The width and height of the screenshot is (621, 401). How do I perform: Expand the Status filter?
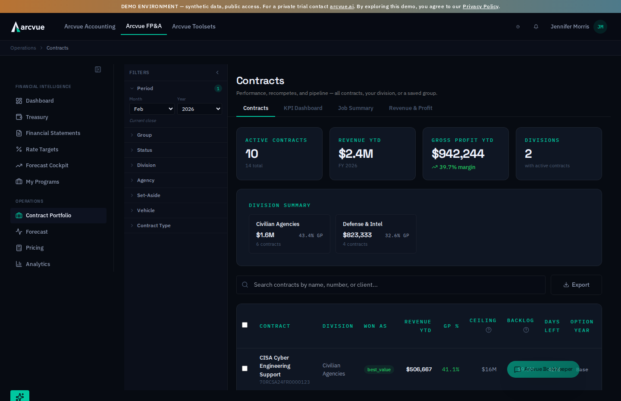176,150
